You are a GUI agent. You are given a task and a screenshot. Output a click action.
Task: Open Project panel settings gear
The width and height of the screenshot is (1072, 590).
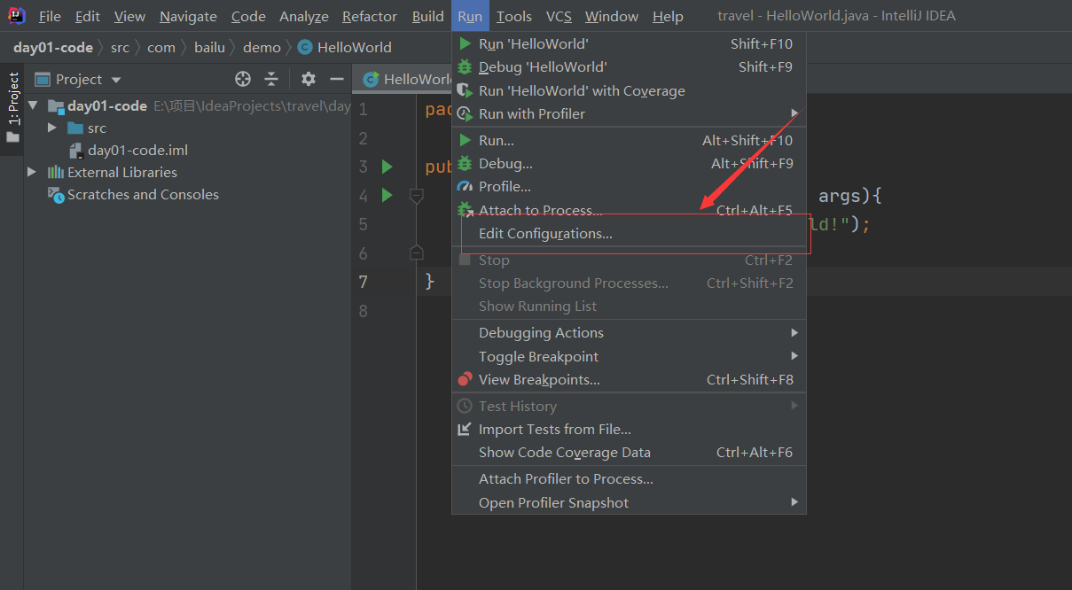click(309, 79)
